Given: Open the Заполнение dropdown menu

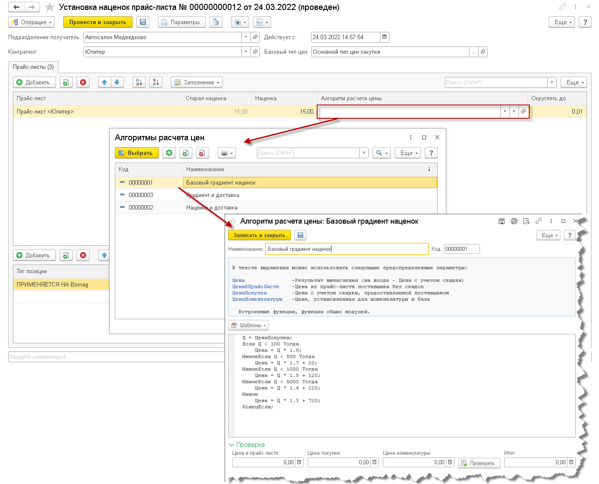Looking at the screenshot, I should (x=197, y=82).
